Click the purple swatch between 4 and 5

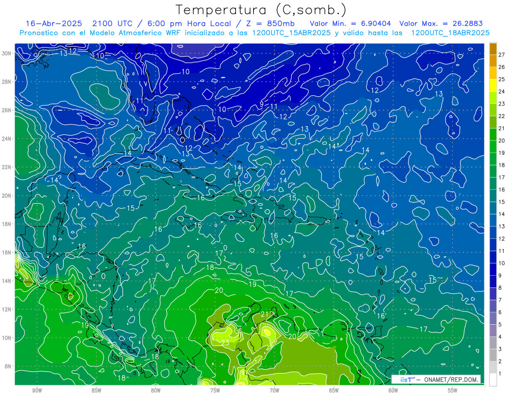coord(493,331)
